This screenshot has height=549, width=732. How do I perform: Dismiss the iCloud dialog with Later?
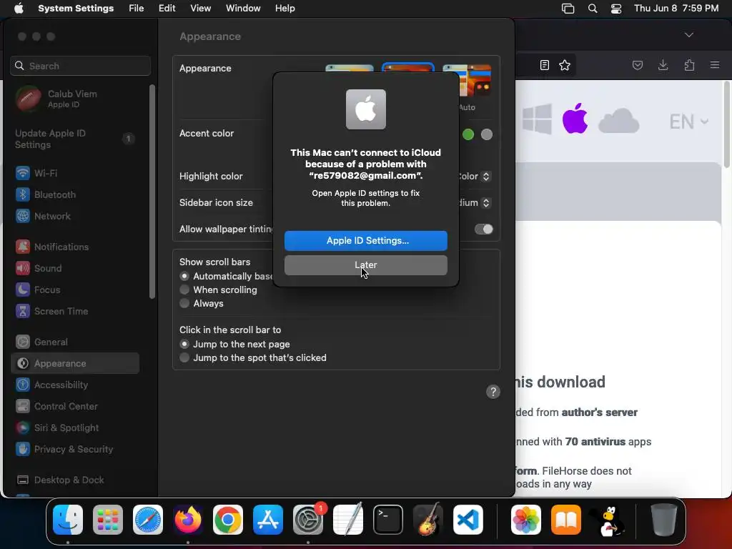click(365, 265)
